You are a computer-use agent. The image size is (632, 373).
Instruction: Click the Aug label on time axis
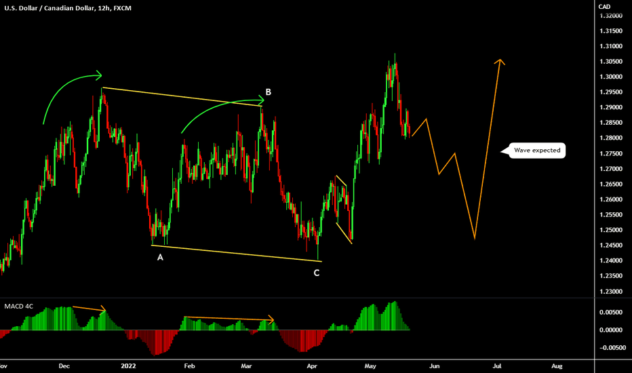click(x=557, y=366)
